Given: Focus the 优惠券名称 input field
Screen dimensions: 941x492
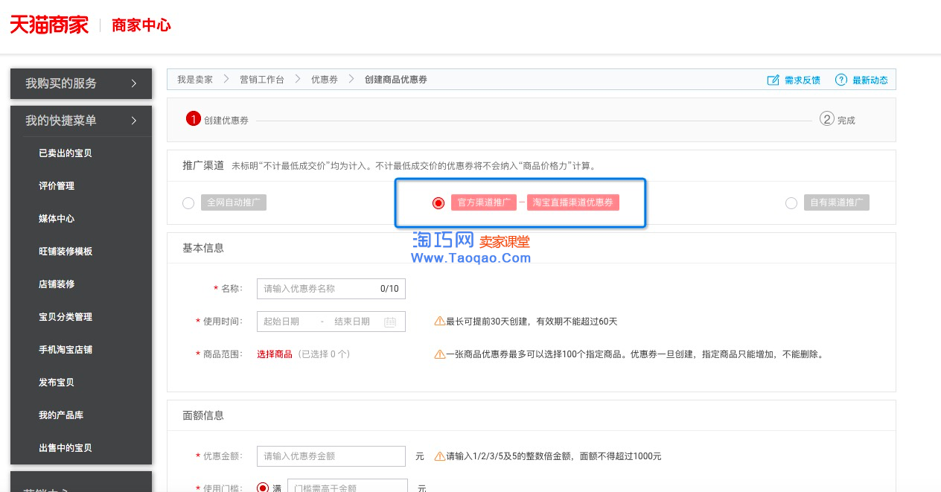Looking at the screenshot, I should click(x=331, y=289).
